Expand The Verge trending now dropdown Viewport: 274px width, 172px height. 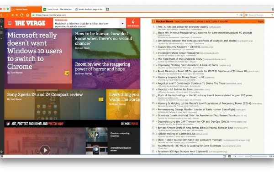(122, 23)
